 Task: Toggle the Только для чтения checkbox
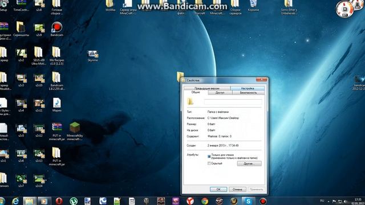point(209,157)
